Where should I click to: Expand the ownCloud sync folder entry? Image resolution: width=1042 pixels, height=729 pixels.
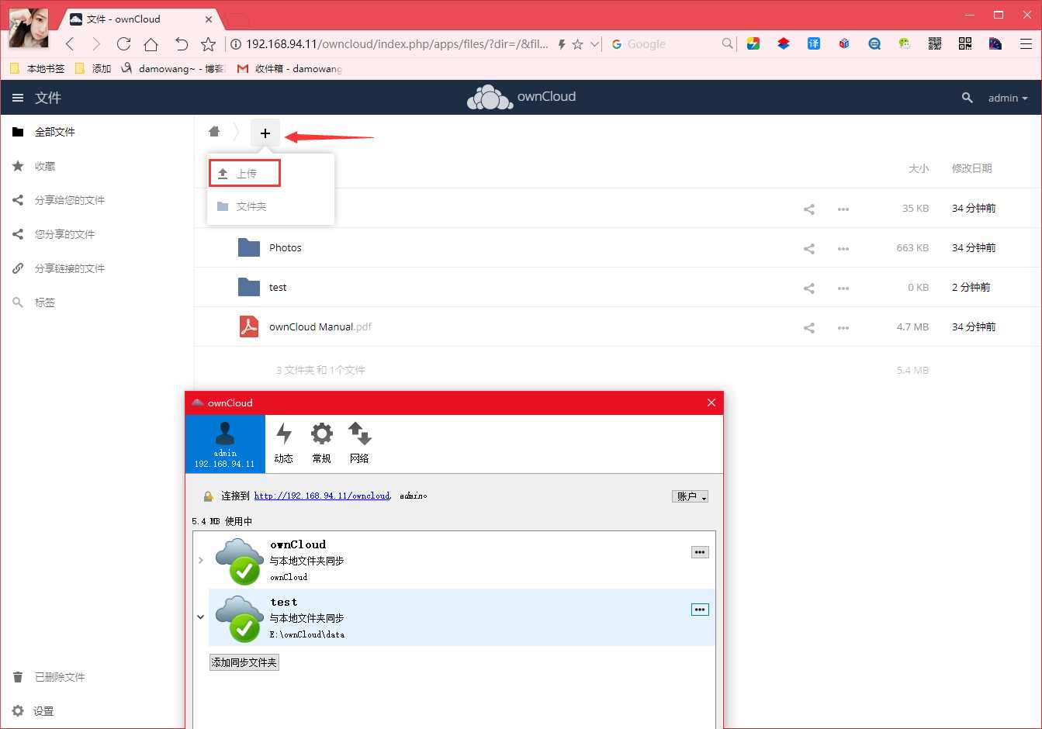coord(200,560)
